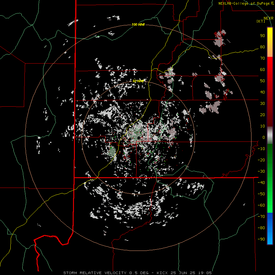
Task: Click the -30 value on the velocity scale
Action: pos(261,171)
